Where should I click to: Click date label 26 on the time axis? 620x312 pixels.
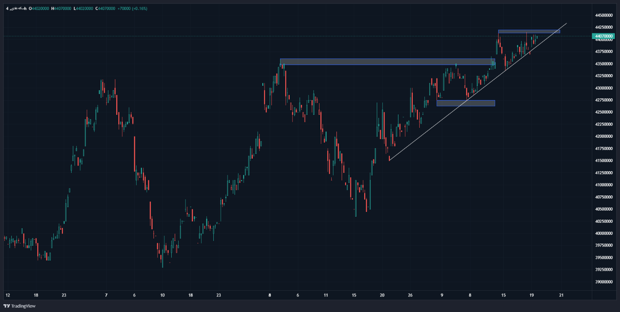coord(410,295)
